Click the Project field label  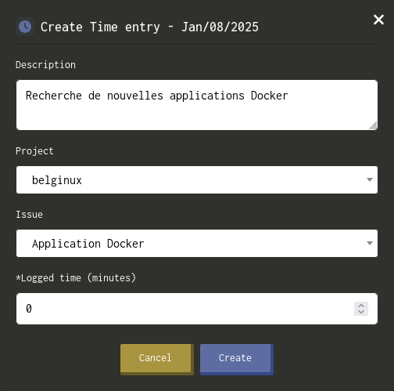(34, 151)
